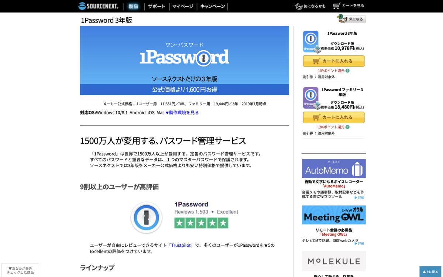Viewport: 443px width, 277px height.
Task: Click the 109ポイント還元 text
Action: [331, 71]
